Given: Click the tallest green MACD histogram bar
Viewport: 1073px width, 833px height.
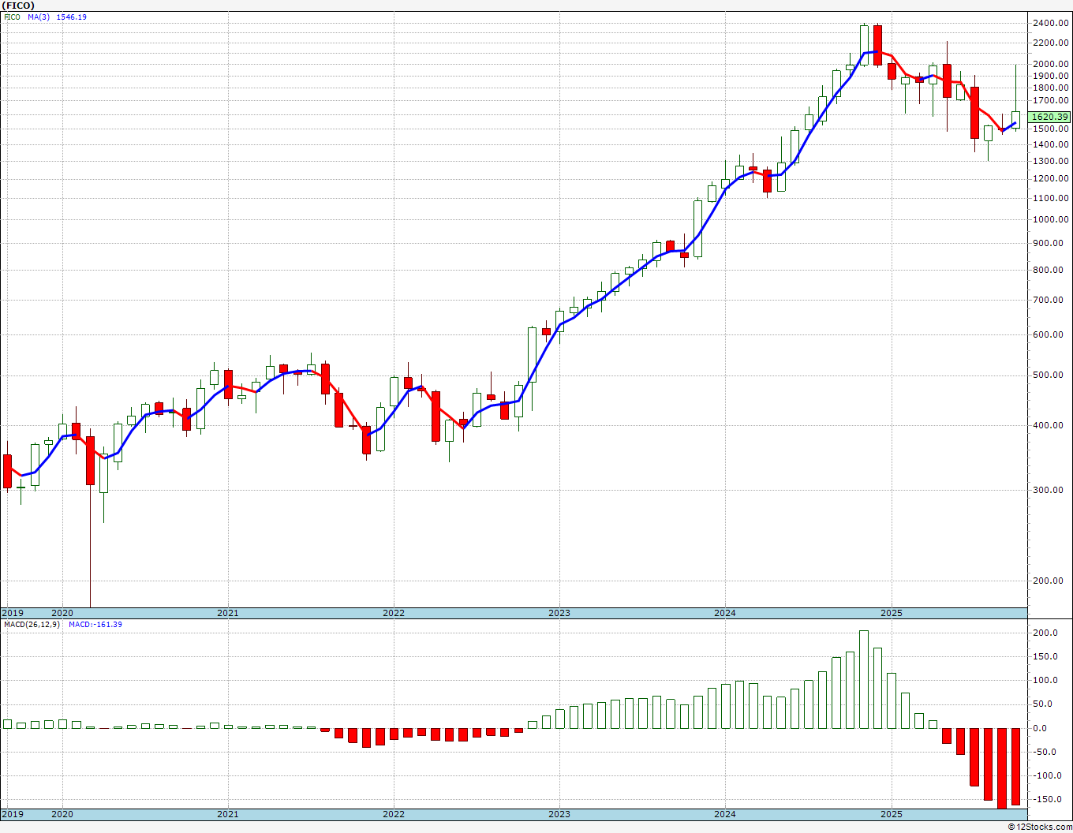Looking at the screenshot, I should click(x=864, y=679).
